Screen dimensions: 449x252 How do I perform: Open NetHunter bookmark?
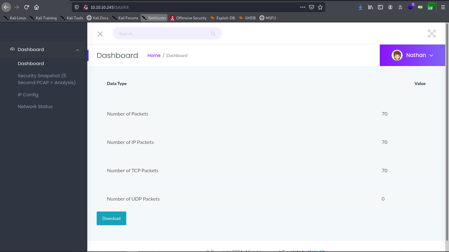154,18
